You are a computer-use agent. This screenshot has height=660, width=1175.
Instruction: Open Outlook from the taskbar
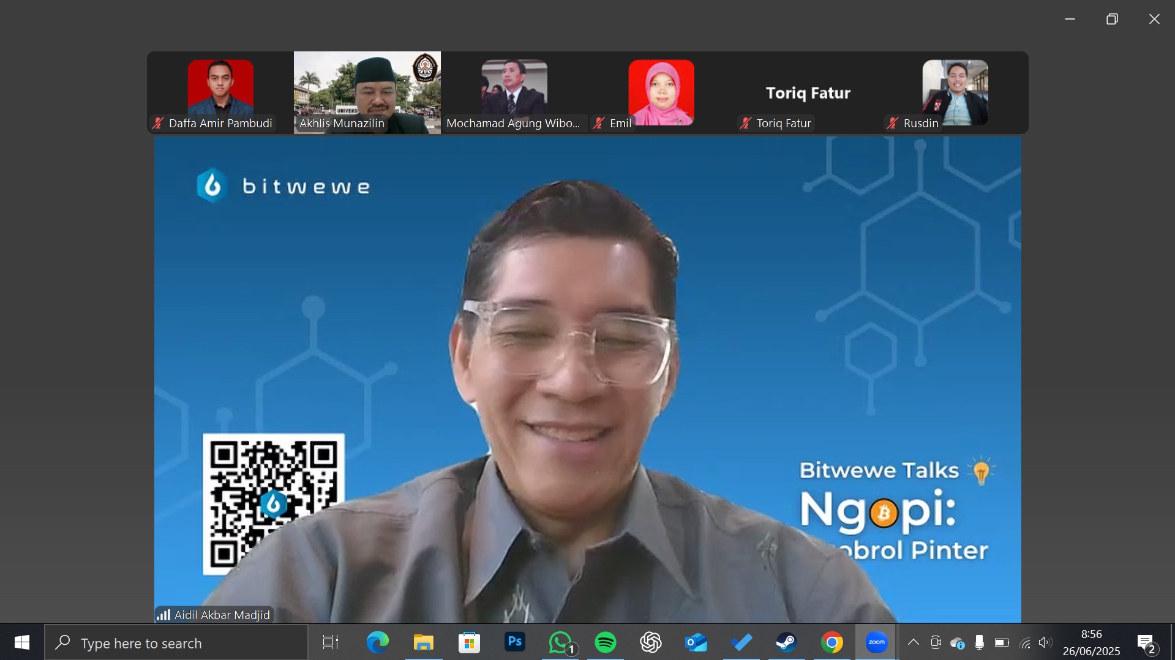click(696, 642)
